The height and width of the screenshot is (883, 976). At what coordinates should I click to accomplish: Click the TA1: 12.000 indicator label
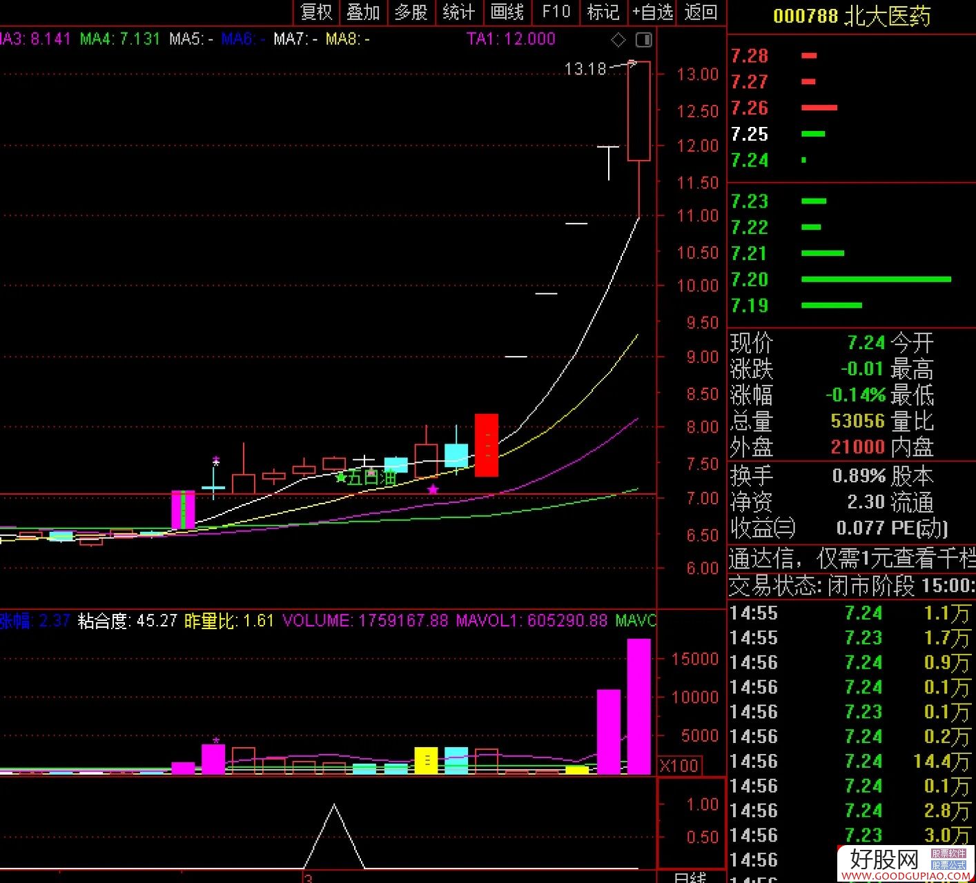(511, 39)
